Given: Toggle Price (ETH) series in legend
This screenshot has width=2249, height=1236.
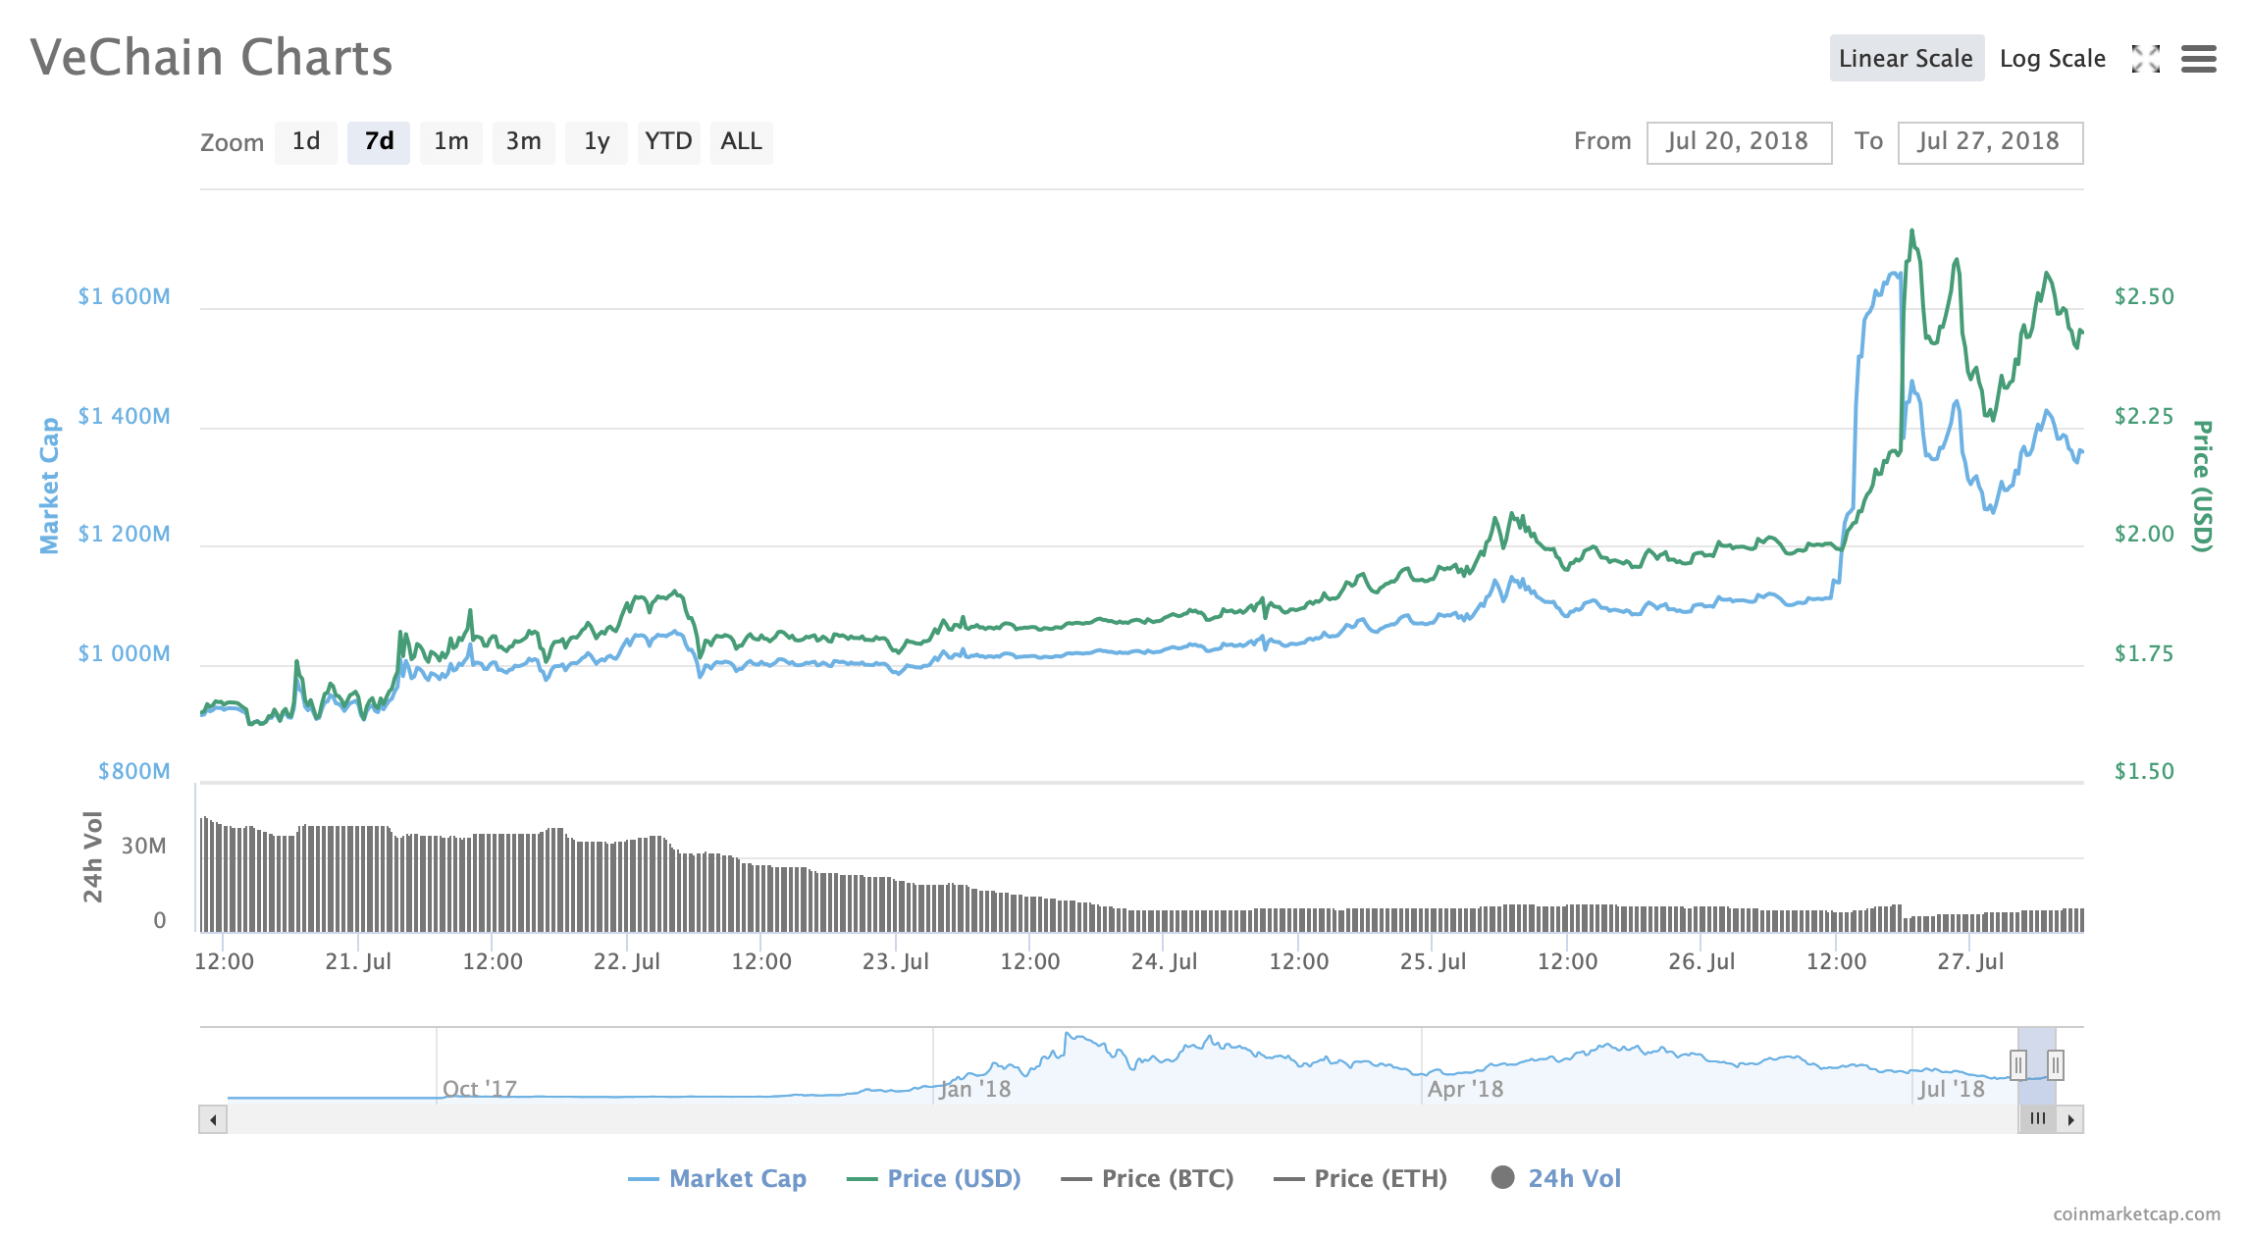Looking at the screenshot, I should (x=1361, y=1178).
